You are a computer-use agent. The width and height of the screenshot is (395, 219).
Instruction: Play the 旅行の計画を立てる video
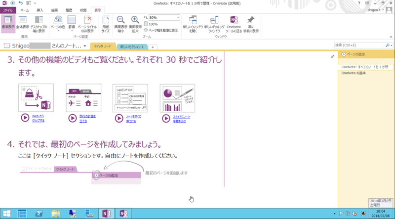[x=72, y=118]
